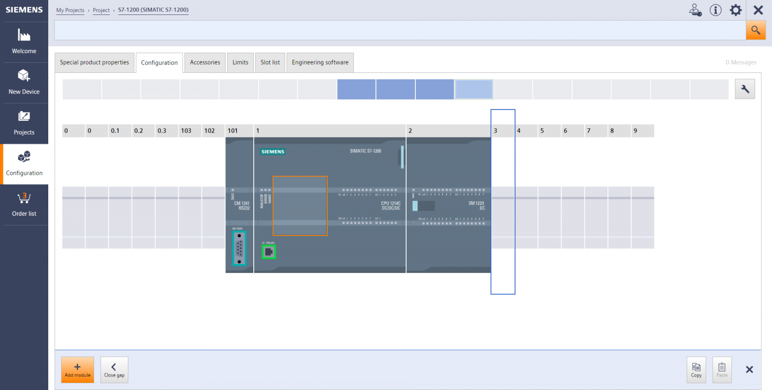
Task: Click the Paste button
Action: [x=722, y=370]
